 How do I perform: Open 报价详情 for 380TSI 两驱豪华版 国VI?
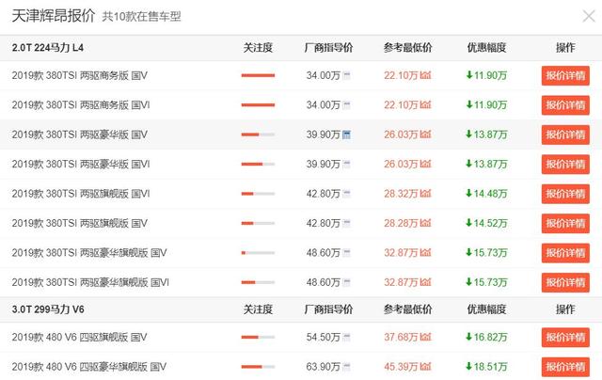565,165
